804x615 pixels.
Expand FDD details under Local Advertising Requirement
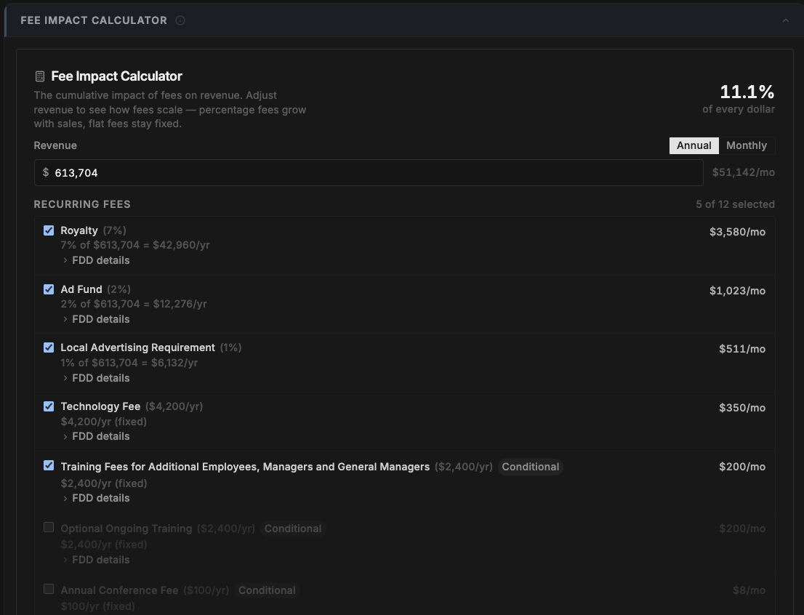click(x=96, y=378)
